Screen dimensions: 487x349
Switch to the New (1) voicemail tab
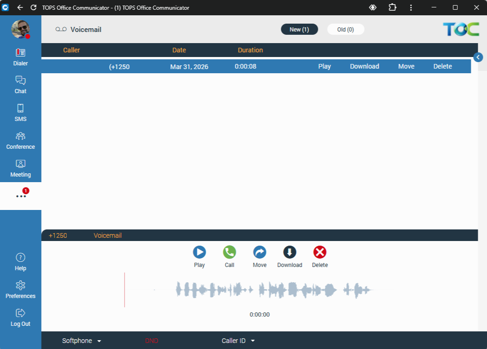coord(299,30)
